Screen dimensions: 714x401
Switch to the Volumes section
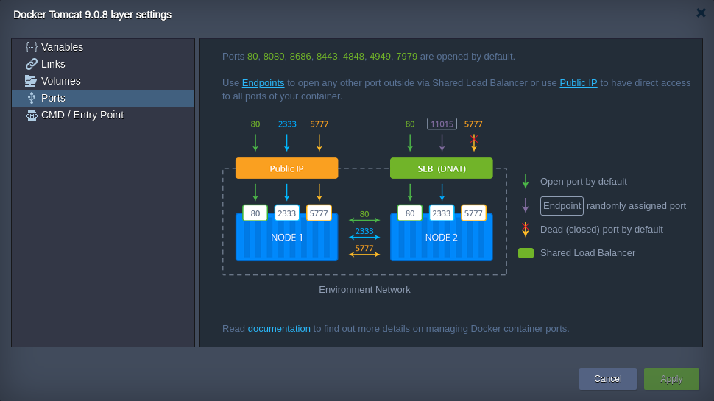click(103, 81)
